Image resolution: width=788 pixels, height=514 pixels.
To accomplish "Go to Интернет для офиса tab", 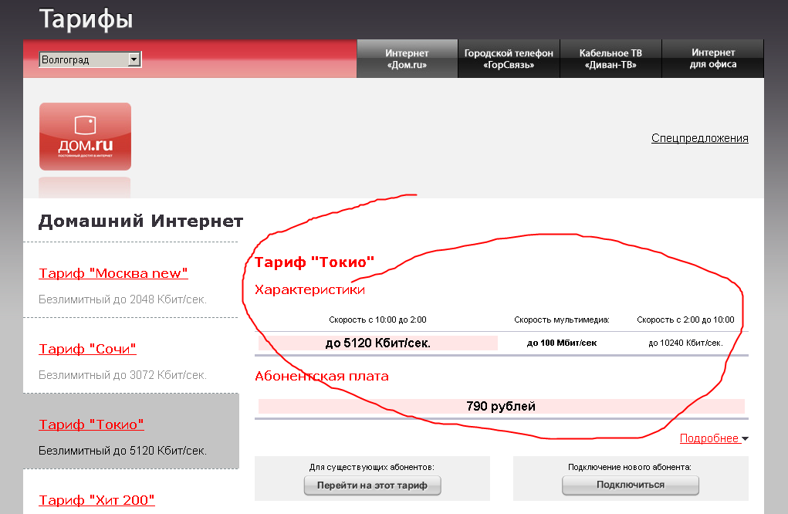I will 712,59.
